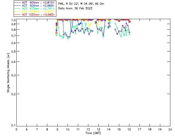Screen dimensions: 175x140
Task: Click the Time (GMT) axis label
Action: coord(93,133)
